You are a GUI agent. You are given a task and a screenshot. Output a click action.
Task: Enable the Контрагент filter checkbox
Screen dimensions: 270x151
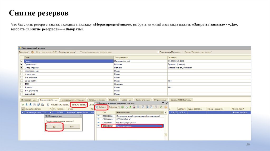tap(22, 74)
